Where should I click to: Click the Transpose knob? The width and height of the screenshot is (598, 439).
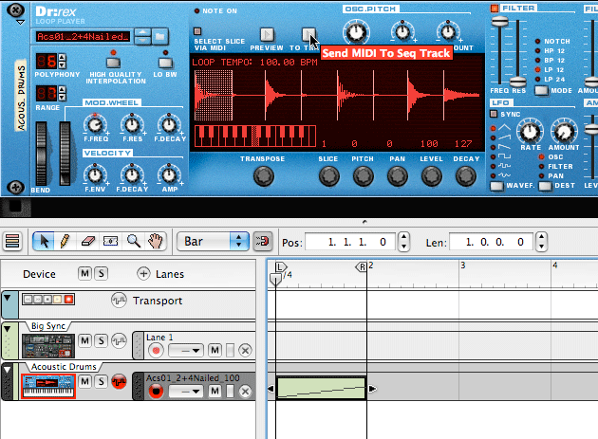pos(264,176)
